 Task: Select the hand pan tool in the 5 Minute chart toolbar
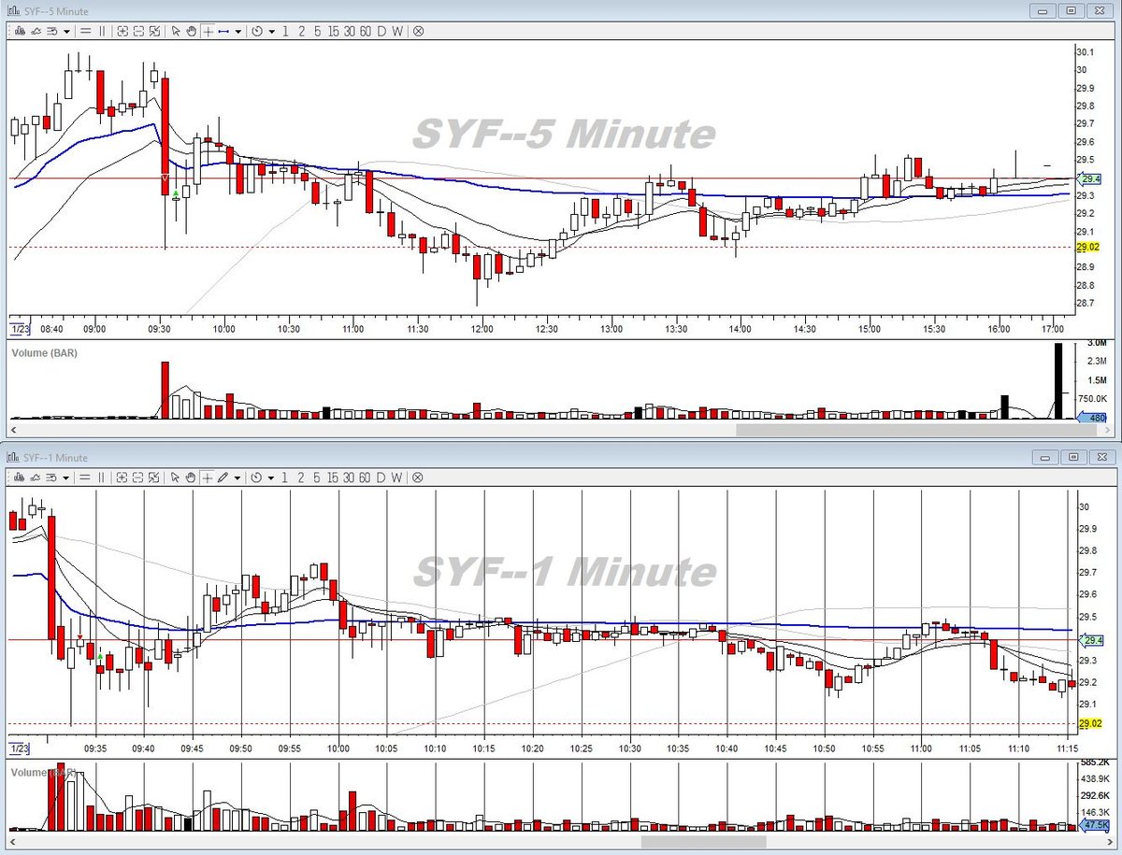[x=191, y=31]
